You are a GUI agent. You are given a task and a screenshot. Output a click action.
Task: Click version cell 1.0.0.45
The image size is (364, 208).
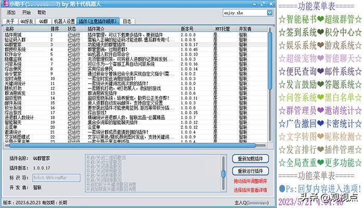pos(189,49)
